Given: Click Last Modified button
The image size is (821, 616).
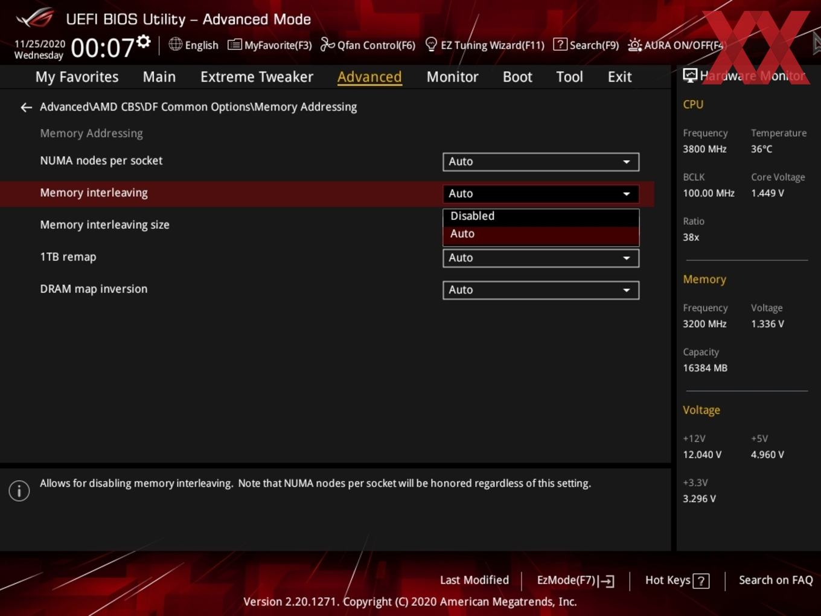Looking at the screenshot, I should (474, 580).
